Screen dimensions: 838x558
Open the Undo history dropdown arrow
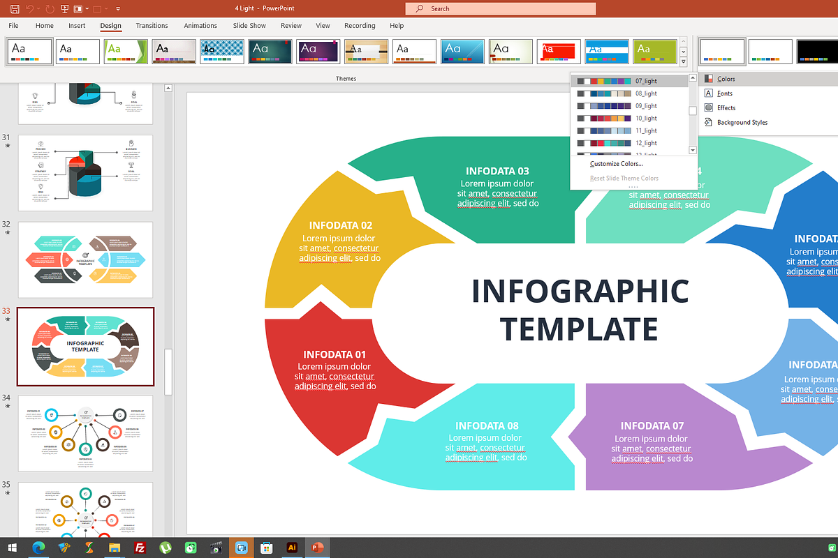click(x=38, y=9)
